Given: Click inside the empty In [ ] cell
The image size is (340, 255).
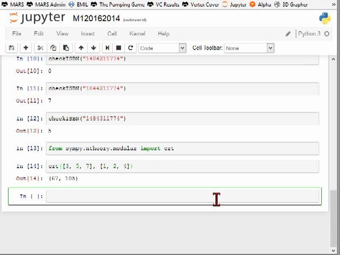Looking at the screenshot, I should 182,196.
